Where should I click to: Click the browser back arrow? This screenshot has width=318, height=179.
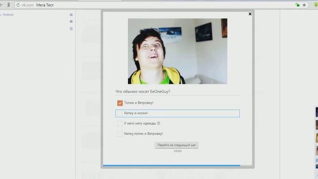[x=1, y=5]
